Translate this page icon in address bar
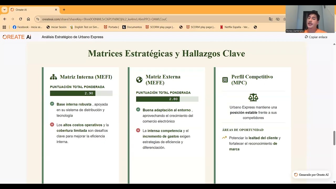This screenshot has height=189, width=336. pyautogui.click(x=271, y=19)
